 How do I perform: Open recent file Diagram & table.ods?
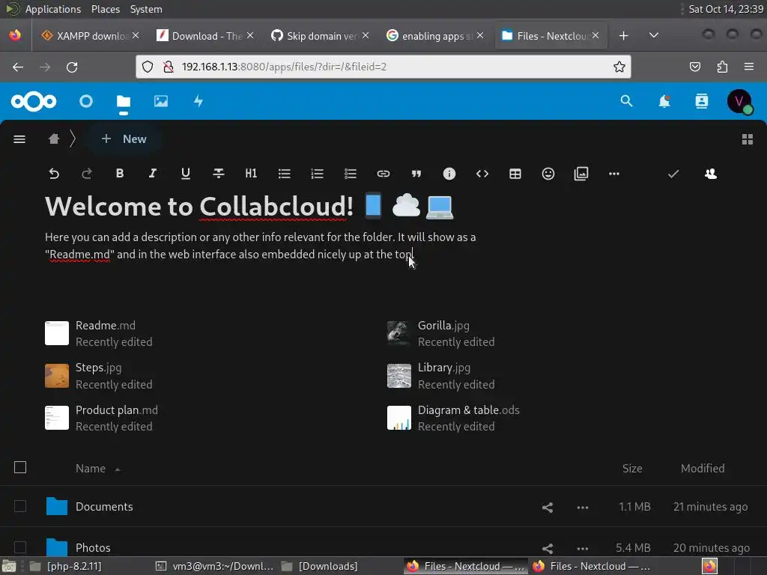(453, 418)
